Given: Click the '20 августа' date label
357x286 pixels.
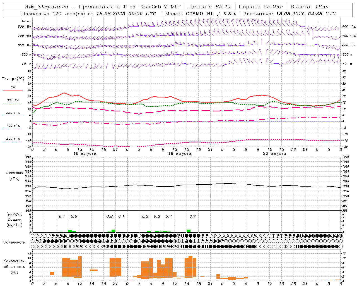Looking at the screenshot, I should (x=274, y=154).
